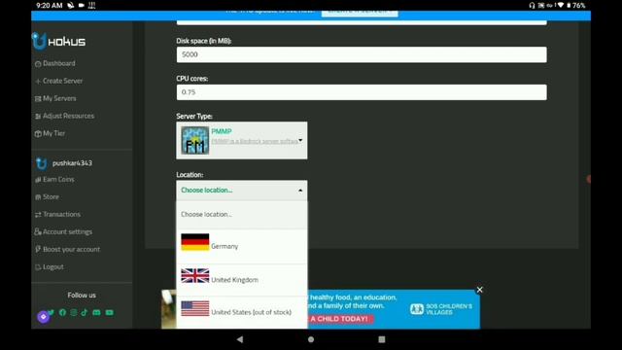
Task: Click the Logout icon
Action: coord(38,267)
